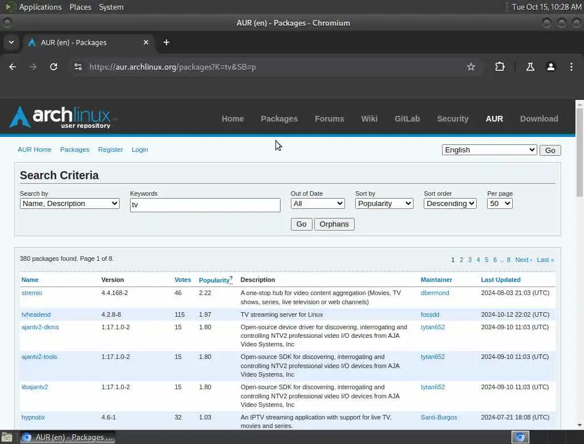Open the stremio package
The width and height of the screenshot is (584, 444).
coord(32,293)
